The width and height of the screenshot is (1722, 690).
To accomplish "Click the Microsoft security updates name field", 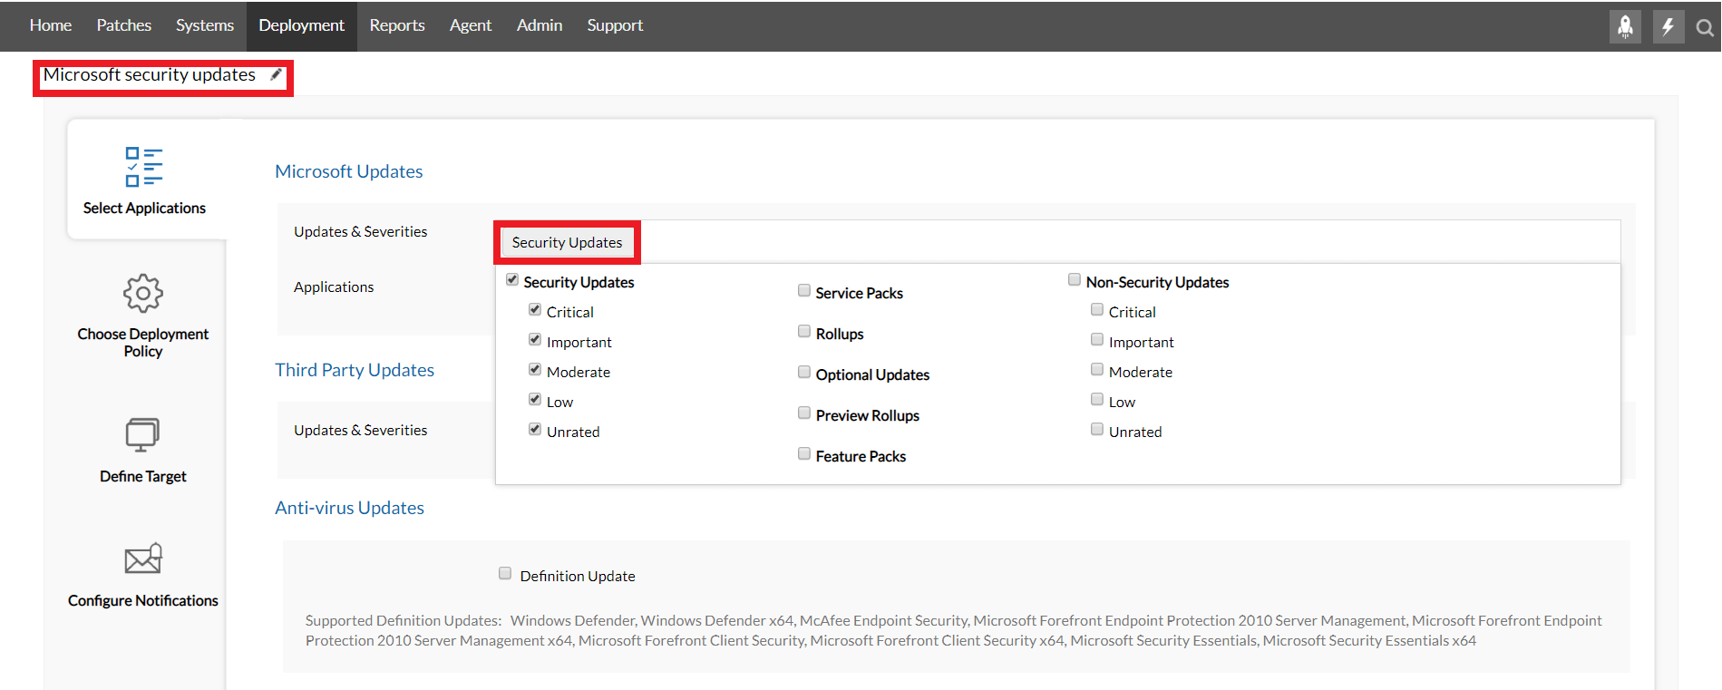I will pos(150,75).
